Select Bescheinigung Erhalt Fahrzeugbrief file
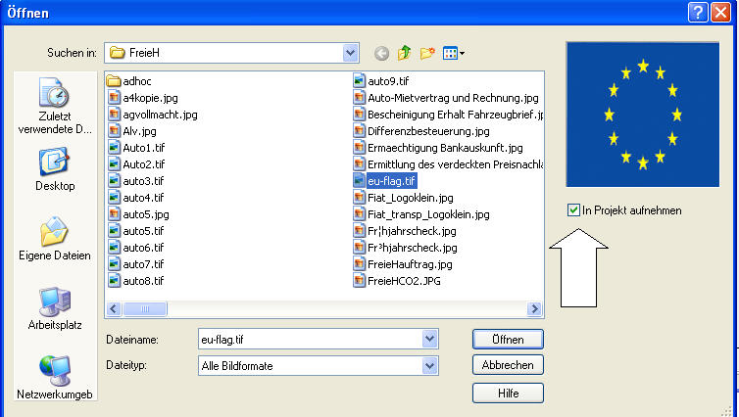 click(x=448, y=115)
